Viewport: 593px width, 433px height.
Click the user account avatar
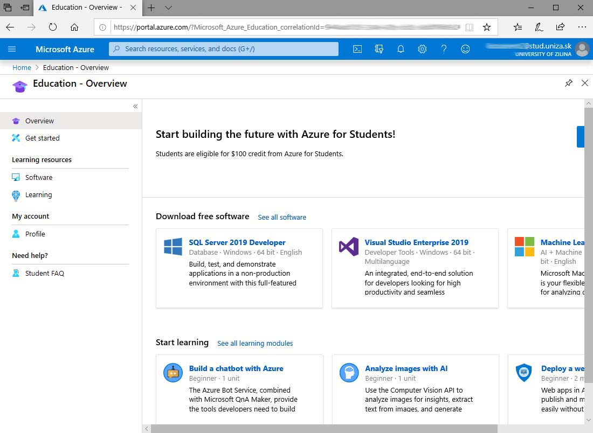coord(582,49)
